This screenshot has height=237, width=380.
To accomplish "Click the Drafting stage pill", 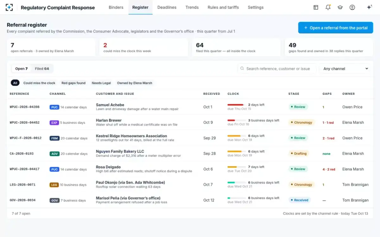I will (299, 154).
